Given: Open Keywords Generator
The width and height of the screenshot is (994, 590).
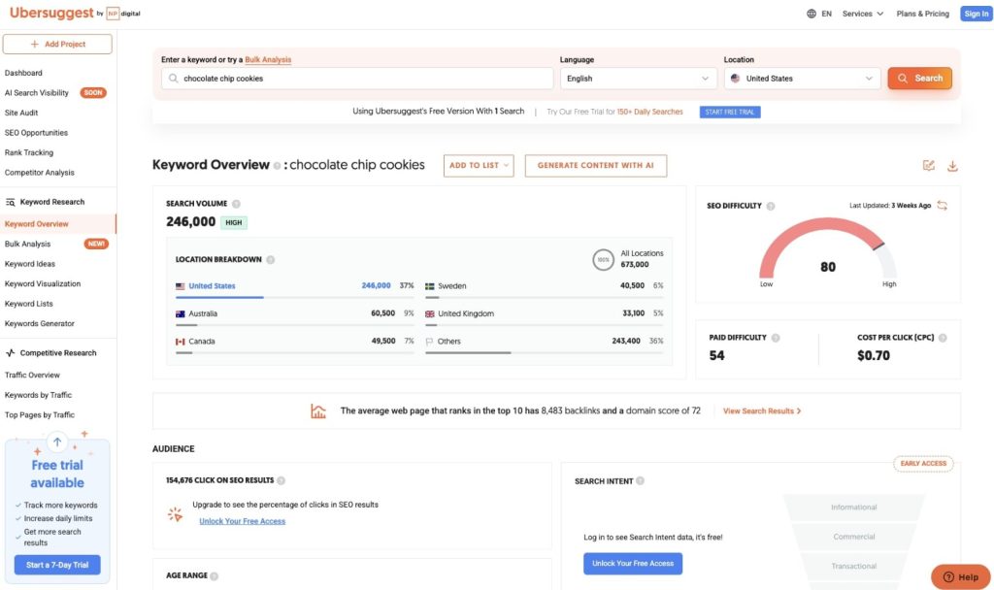Looking at the screenshot, I should tap(39, 323).
